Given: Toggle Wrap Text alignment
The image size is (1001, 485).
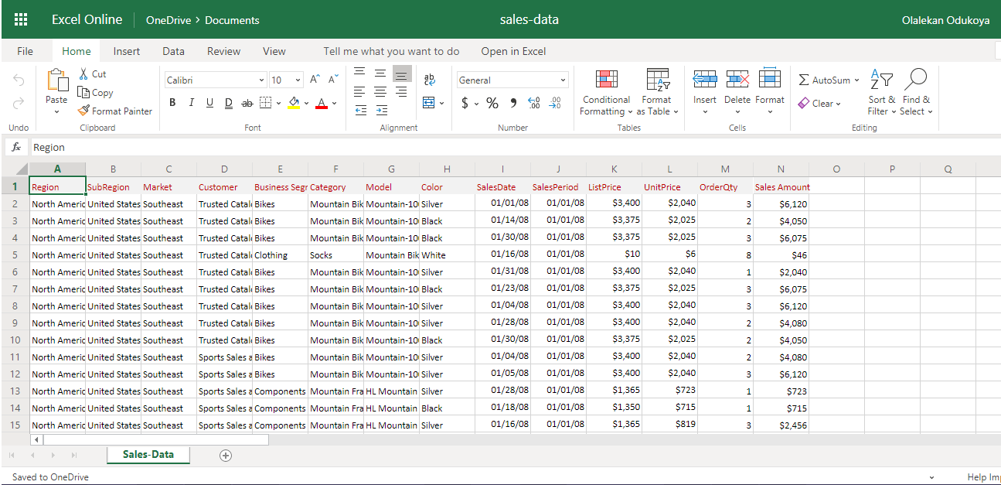Looking at the screenshot, I should (430, 80).
